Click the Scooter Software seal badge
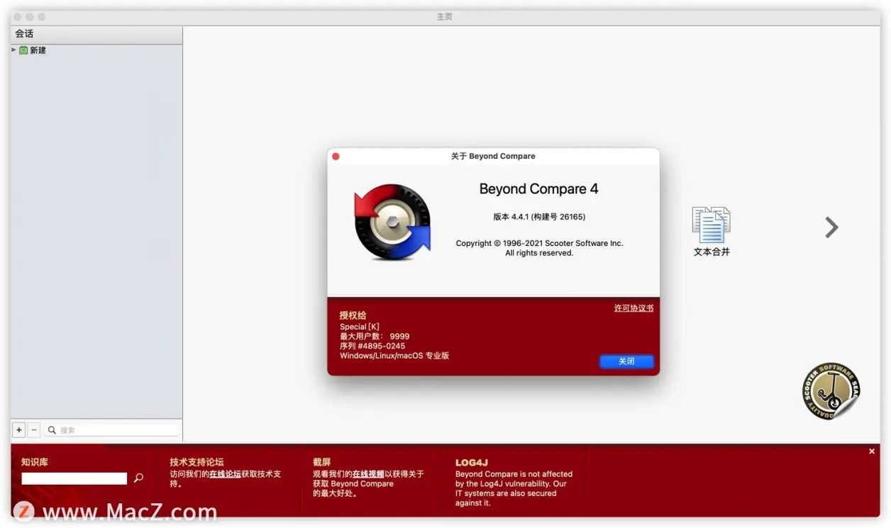891x528 pixels. tap(831, 391)
